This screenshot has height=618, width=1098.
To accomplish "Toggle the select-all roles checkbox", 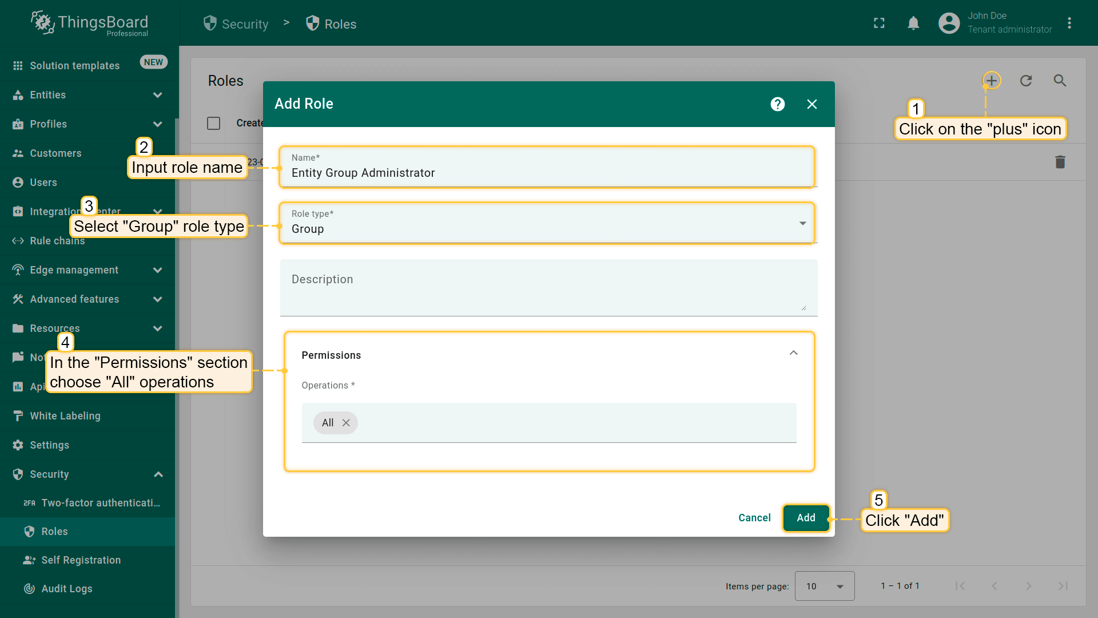I will click(213, 123).
